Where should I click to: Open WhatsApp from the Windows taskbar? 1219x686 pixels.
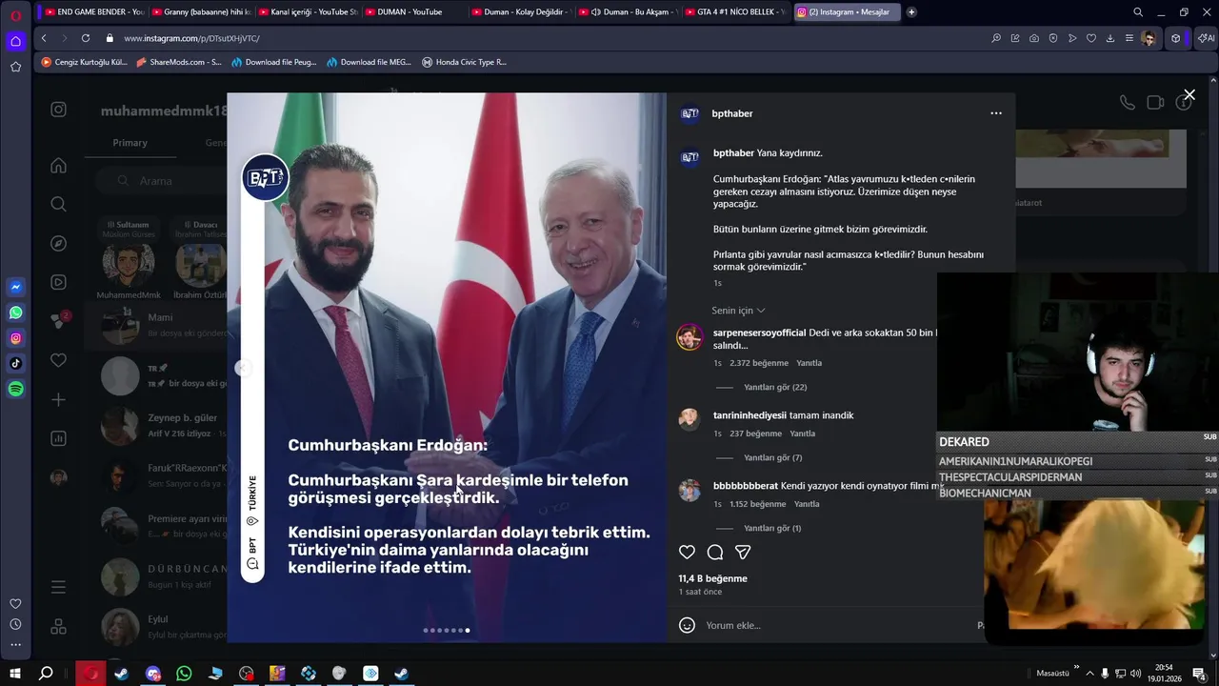tap(184, 674)
